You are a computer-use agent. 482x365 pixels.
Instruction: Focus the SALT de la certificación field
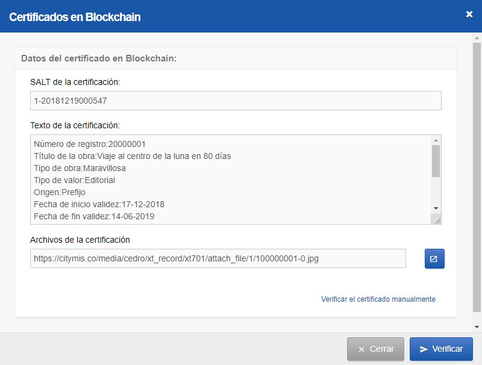coord(236,101)
